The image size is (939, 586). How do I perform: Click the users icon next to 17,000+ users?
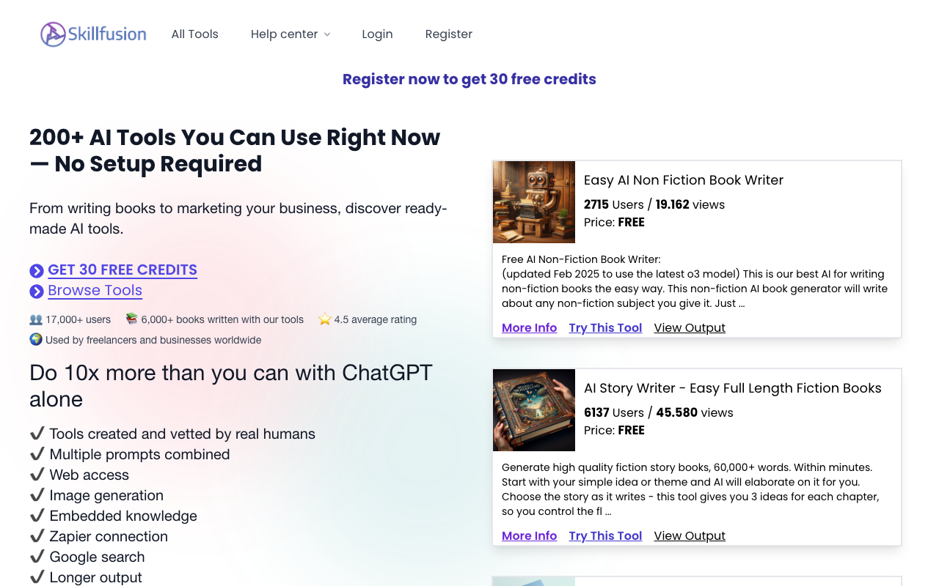point(36,319)
